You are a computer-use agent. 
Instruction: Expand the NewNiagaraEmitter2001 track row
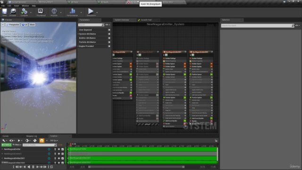pyautogui.click(x=2, y=158)
